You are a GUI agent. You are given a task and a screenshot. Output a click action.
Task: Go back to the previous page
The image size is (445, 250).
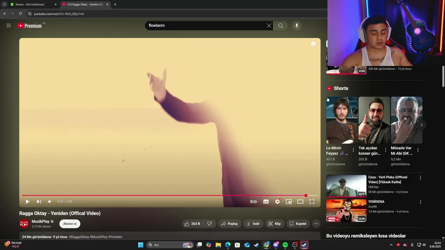5,14
